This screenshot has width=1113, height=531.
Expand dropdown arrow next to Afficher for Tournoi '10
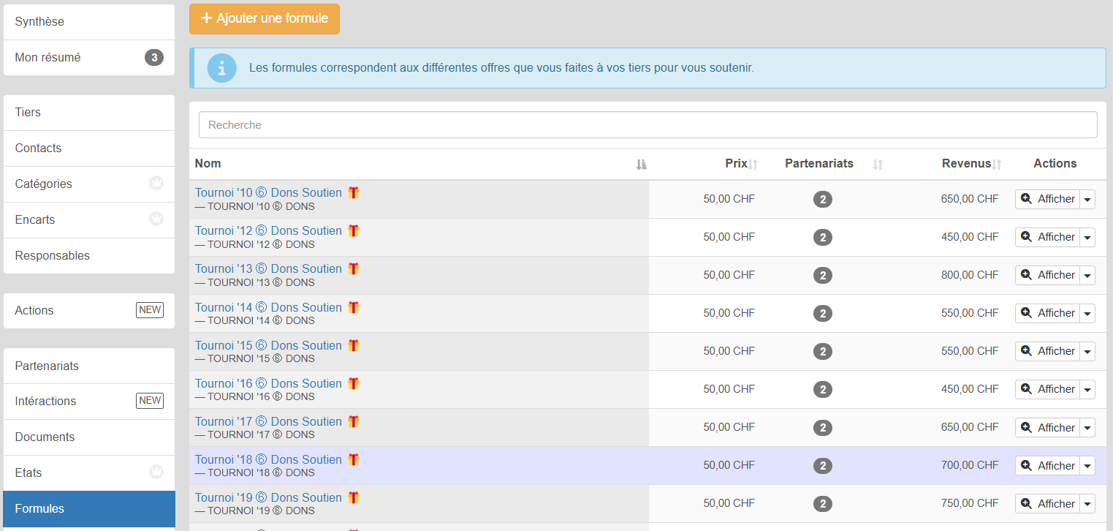click(x=1087, y=200)
